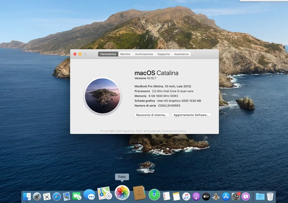The height and width of the screenshot is (203, 288).
Task: Click the macOS Catalina title text
Action: coord(157,73)
